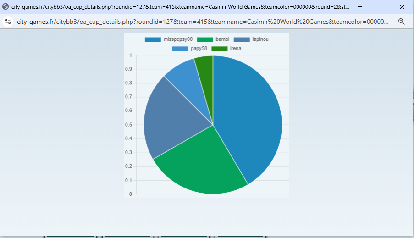Click the green bambi legend color box

point(204,39)
